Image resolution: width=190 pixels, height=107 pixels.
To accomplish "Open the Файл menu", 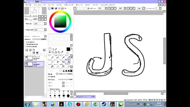I will [28, 5].
